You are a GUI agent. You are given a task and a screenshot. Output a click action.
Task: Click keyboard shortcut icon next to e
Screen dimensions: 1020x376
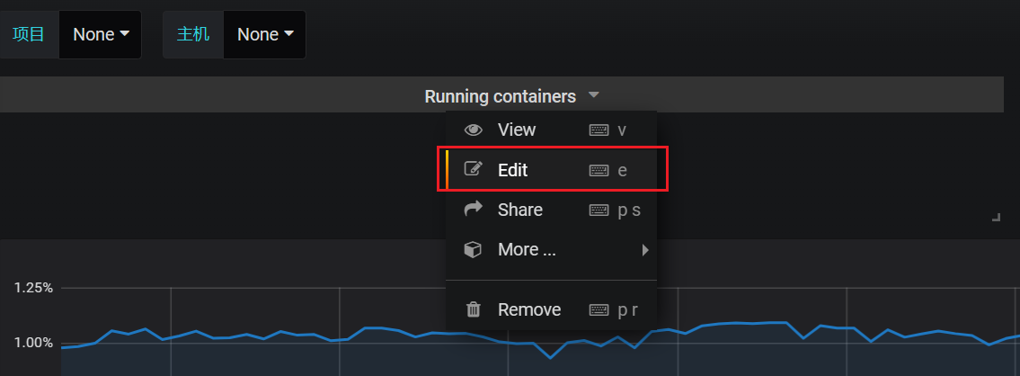pos(599,170)
